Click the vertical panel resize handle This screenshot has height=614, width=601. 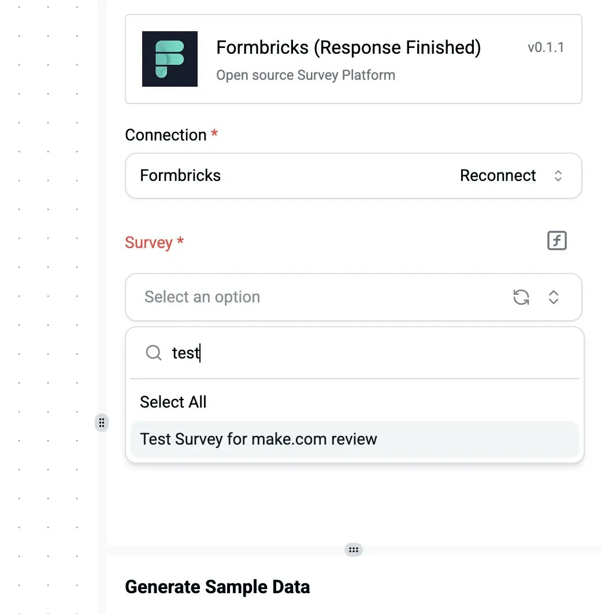point(102,423)
